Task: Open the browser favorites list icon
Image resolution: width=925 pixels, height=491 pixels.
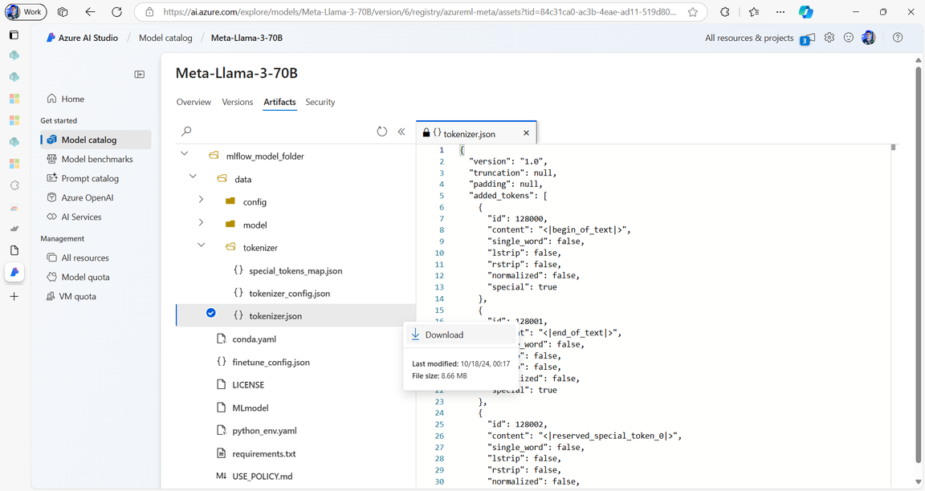Action: coord(753,12)
